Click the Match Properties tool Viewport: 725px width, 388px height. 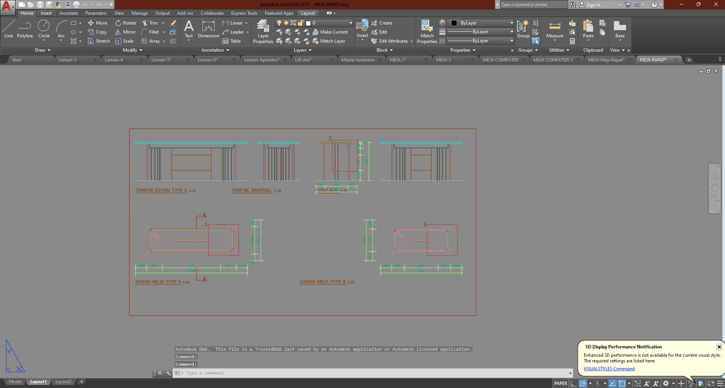427,31
